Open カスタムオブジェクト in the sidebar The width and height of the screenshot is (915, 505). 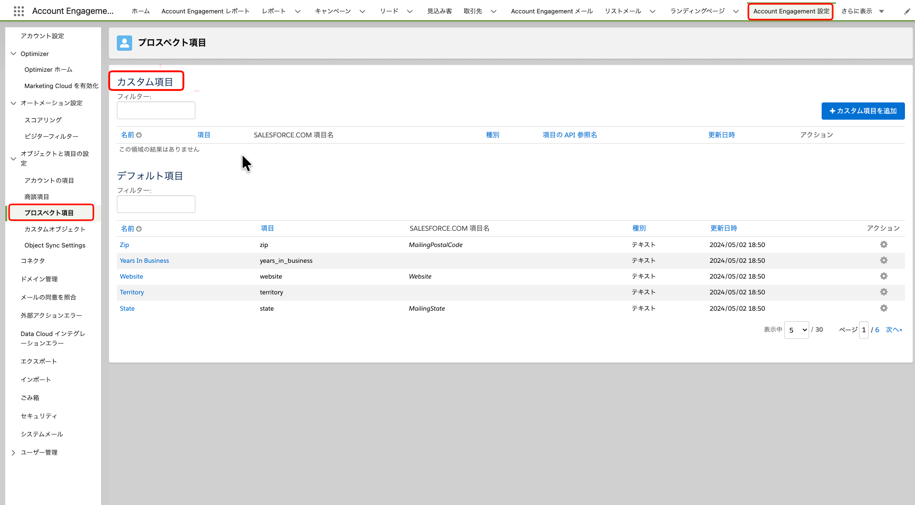(55, 229)
